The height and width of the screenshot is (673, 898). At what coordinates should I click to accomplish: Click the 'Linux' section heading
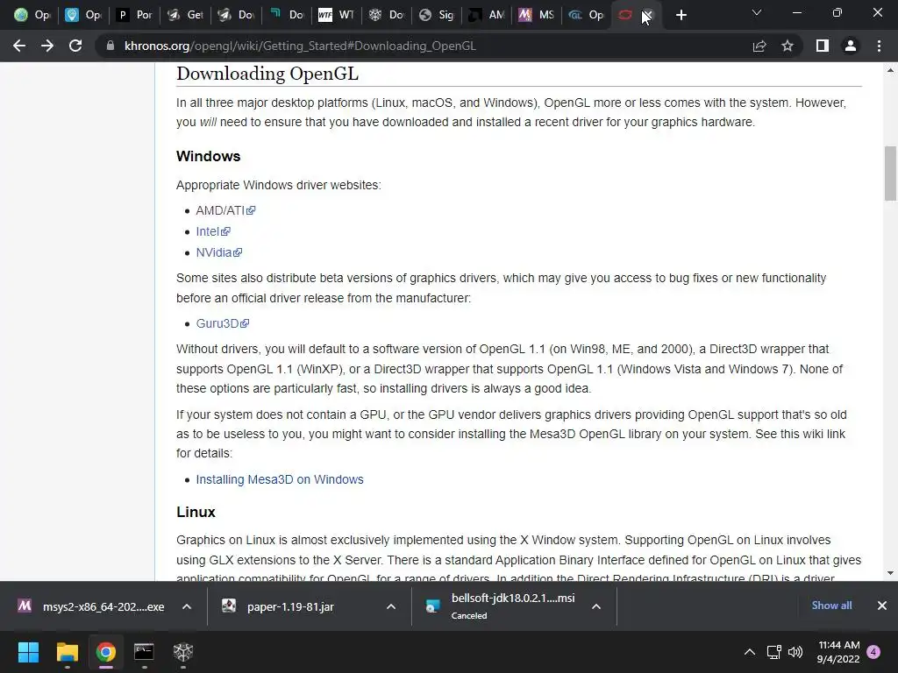[x=196, y=512]
